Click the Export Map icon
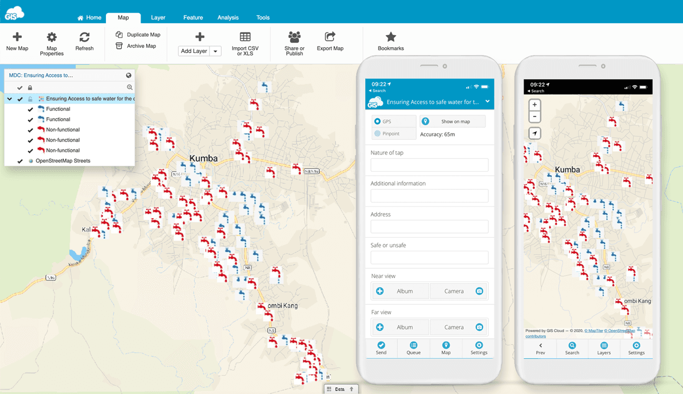 (330, 37)
